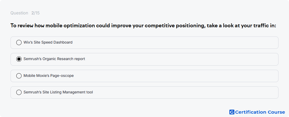Select the Wix's Site Speed Dashboard radio circle
Viewport: 289px width, 117px height.
[19, 42]
